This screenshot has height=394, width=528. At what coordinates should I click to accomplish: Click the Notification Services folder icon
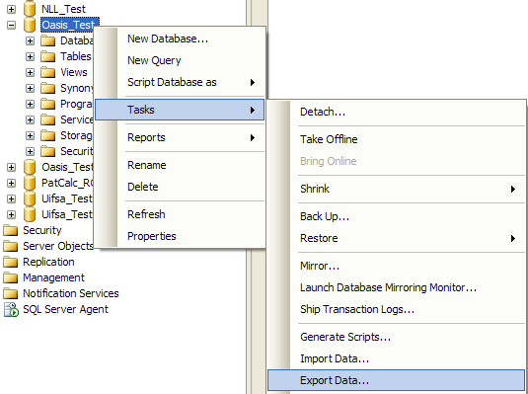tap(11, 294)
